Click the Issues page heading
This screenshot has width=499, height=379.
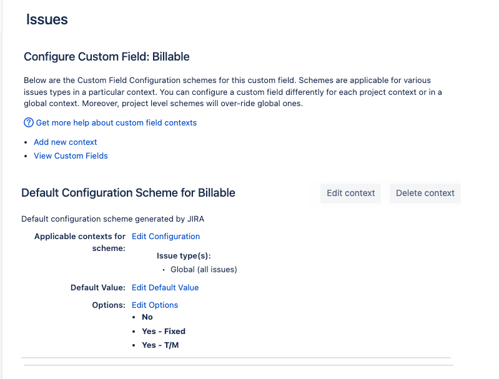coord(47,19)
